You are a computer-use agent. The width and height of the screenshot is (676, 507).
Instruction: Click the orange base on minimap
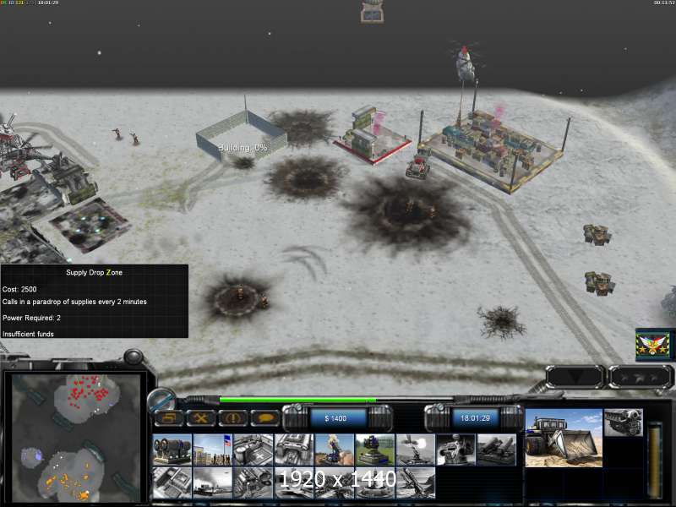coord(69,481)
